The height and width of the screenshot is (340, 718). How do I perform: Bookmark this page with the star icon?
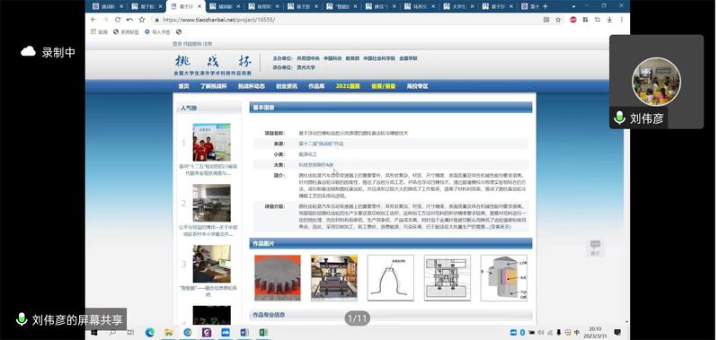point(558,20)
